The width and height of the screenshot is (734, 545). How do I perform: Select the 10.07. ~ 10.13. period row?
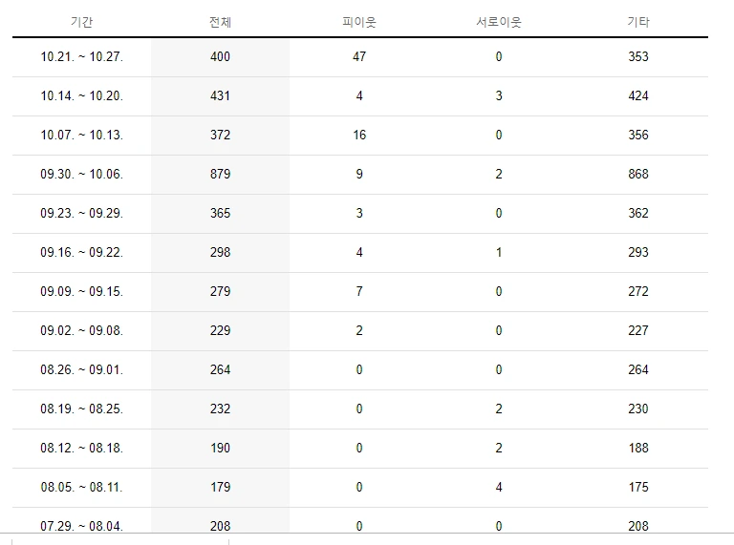pyautogui.click(x=360, y=136)
